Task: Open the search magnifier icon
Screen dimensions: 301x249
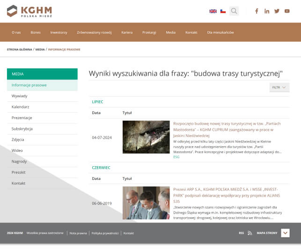Action: [x=234, y=11]
